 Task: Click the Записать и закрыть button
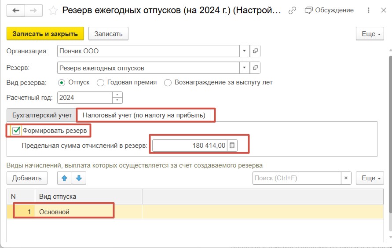(45, 34)
